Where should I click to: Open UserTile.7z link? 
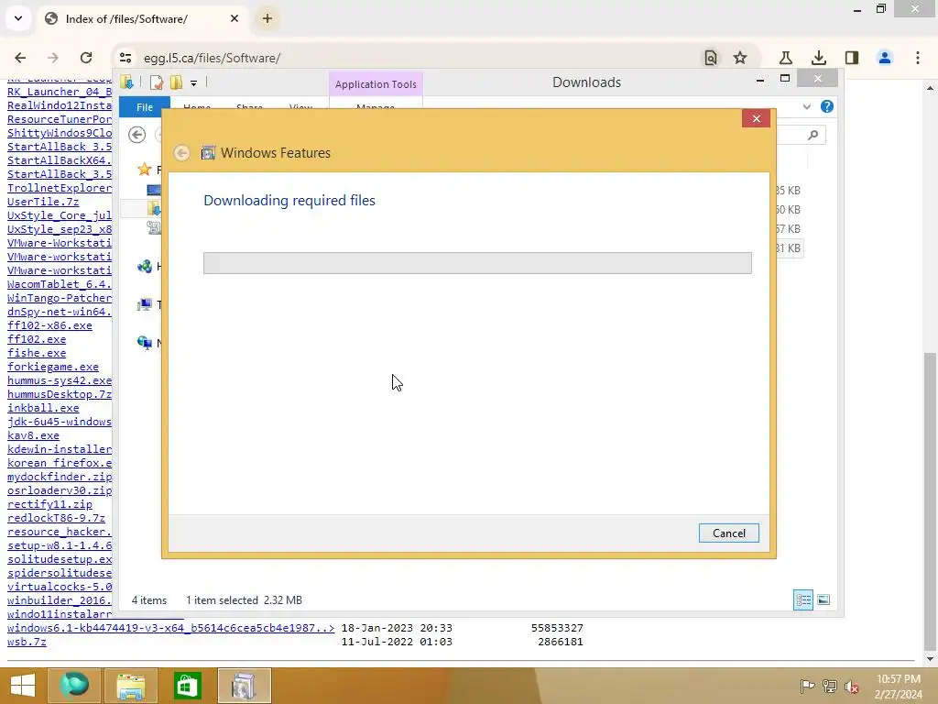coord(43,202)
